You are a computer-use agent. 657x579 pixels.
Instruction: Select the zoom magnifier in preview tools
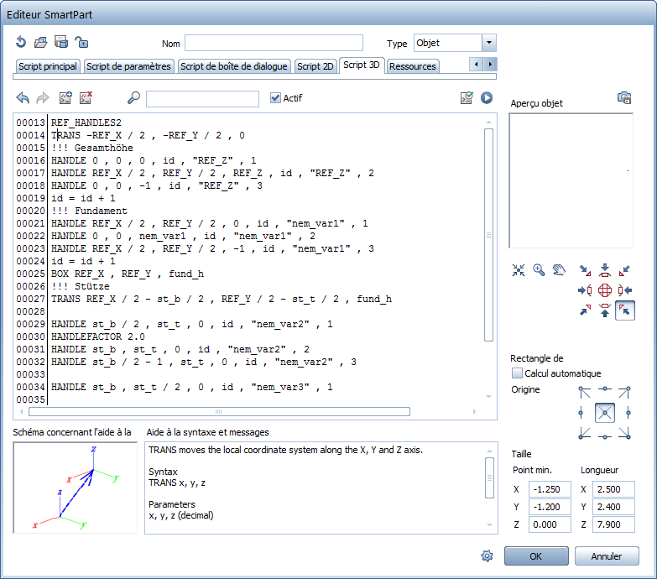coord(539,270)
